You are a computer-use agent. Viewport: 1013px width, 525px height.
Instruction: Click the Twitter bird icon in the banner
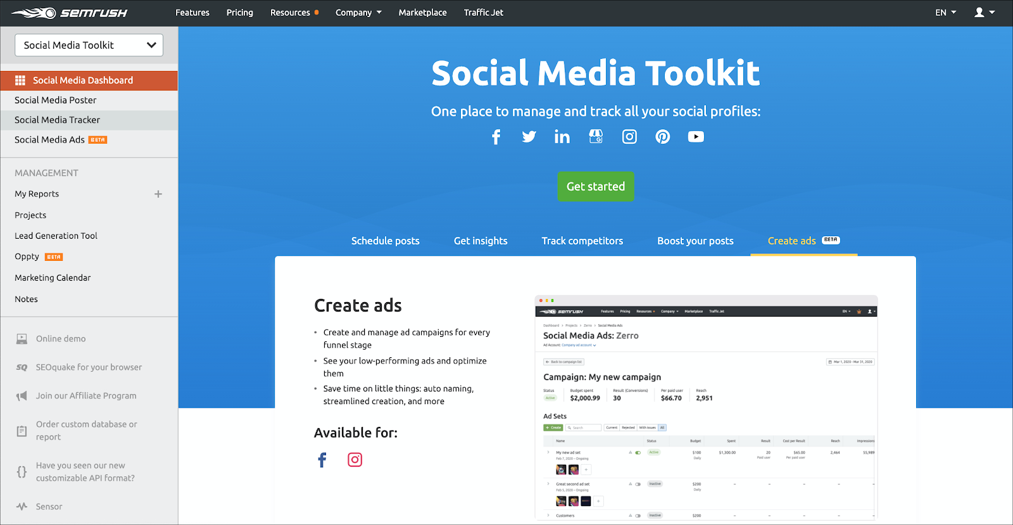[529, 137]
